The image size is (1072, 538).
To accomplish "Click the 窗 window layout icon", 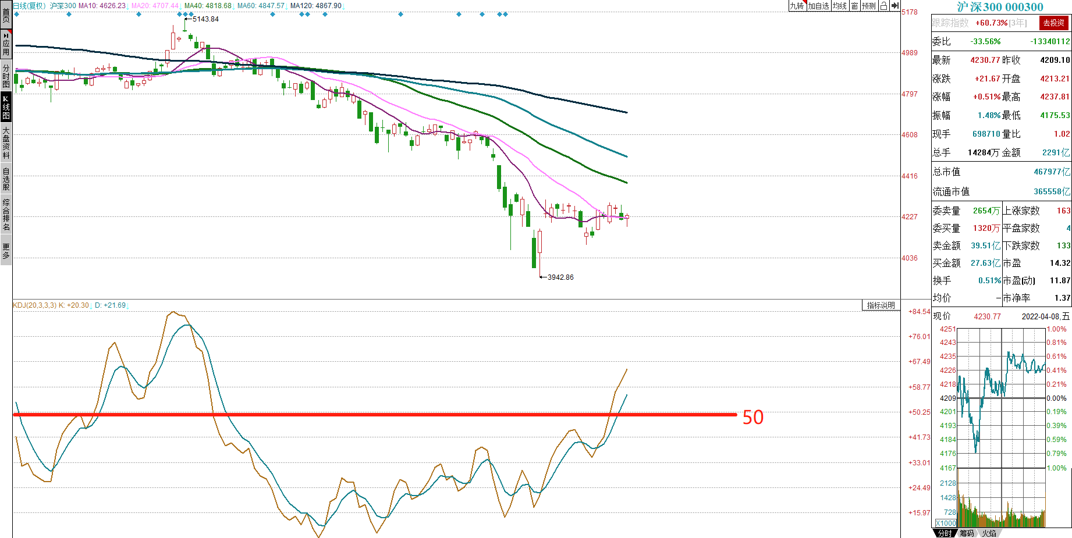I will [x=854, y=6].
